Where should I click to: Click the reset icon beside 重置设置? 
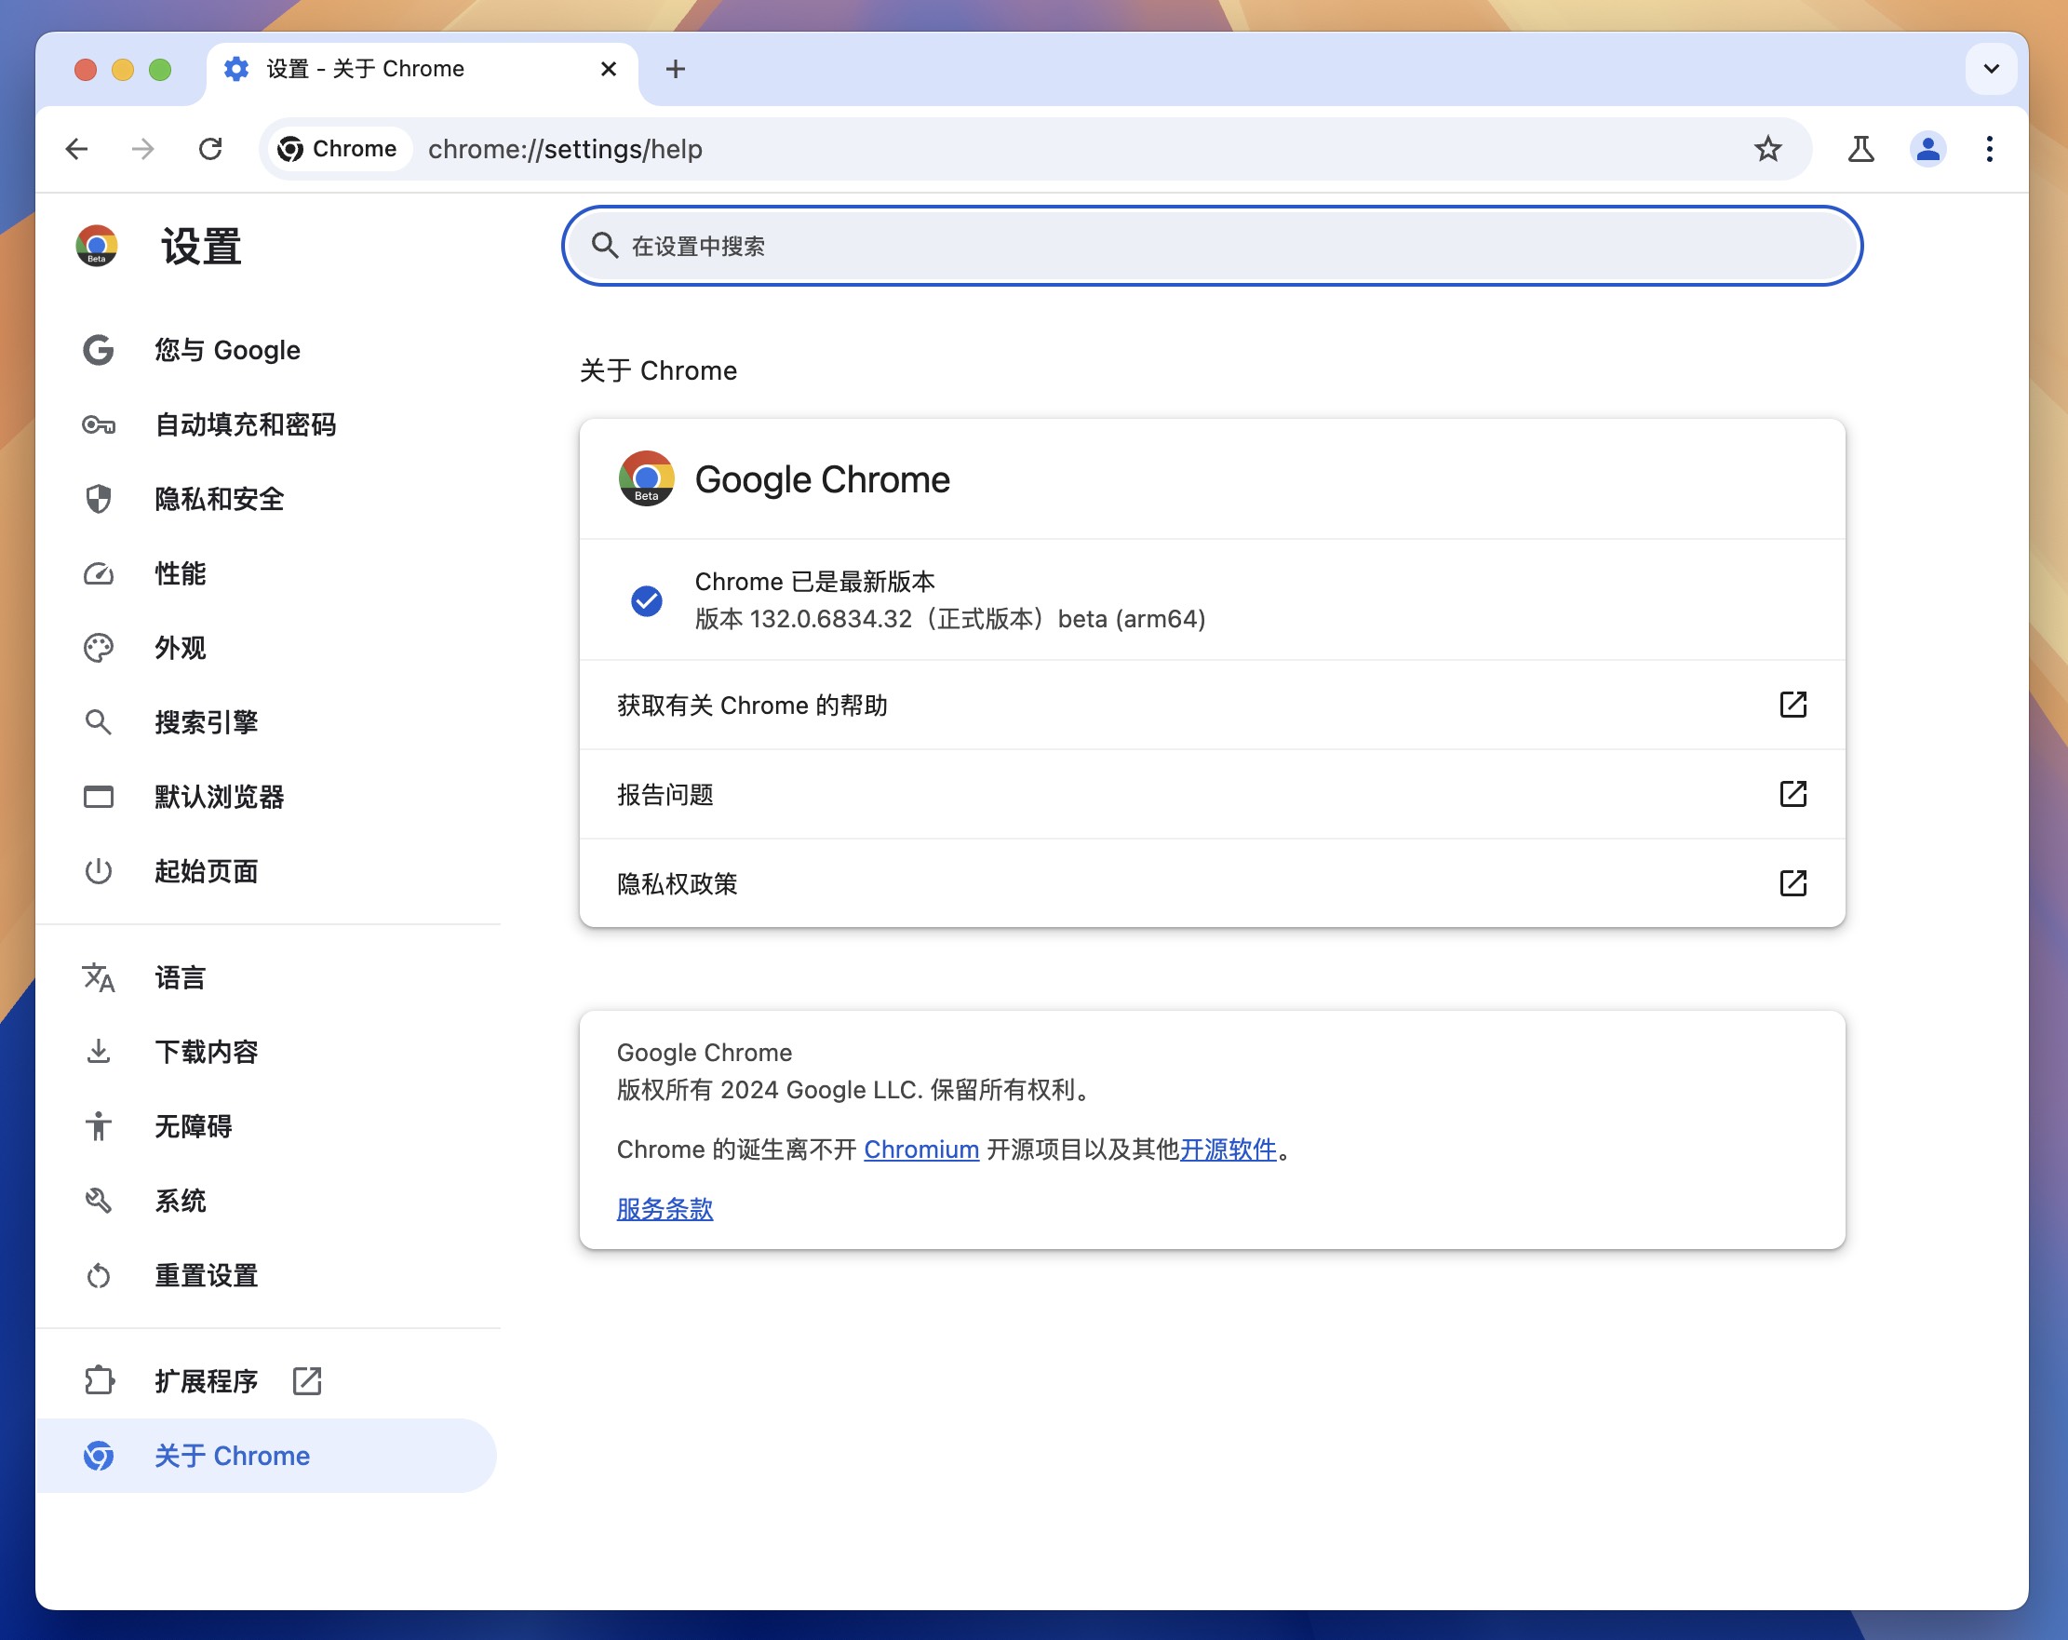[98, 1275]
